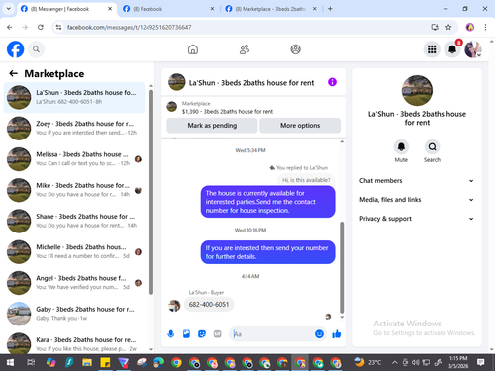The image size is (495, 371).
Task: Open the account profile picture menu
Action: point(473,49)
